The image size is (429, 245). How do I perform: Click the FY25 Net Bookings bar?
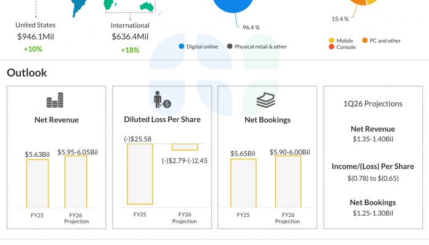coord(243,183)
